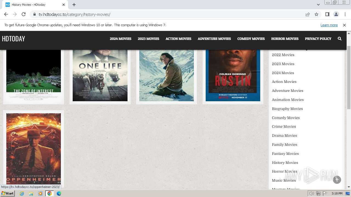Viewport: 351px width, 197px height.
Task: Click the page vertical scrollbar thumb
Action: coord(349,78)
